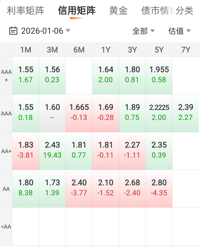Open the 2026-01-06 date dropdown
The width and height of the screenshot is (200, 247).
(42, 31)
